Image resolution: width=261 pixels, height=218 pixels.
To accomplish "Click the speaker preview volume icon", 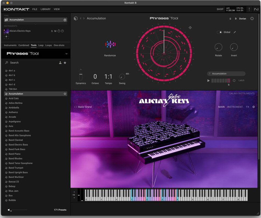I will click(9, 210).
